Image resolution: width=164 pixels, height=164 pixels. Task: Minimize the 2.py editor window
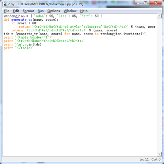coord(138,3)
